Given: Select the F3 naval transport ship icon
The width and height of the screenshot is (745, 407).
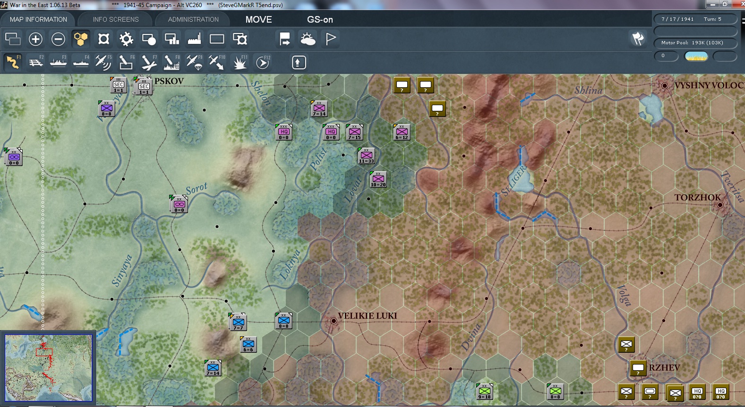Looking at the screenshot, I should [59, 62].
